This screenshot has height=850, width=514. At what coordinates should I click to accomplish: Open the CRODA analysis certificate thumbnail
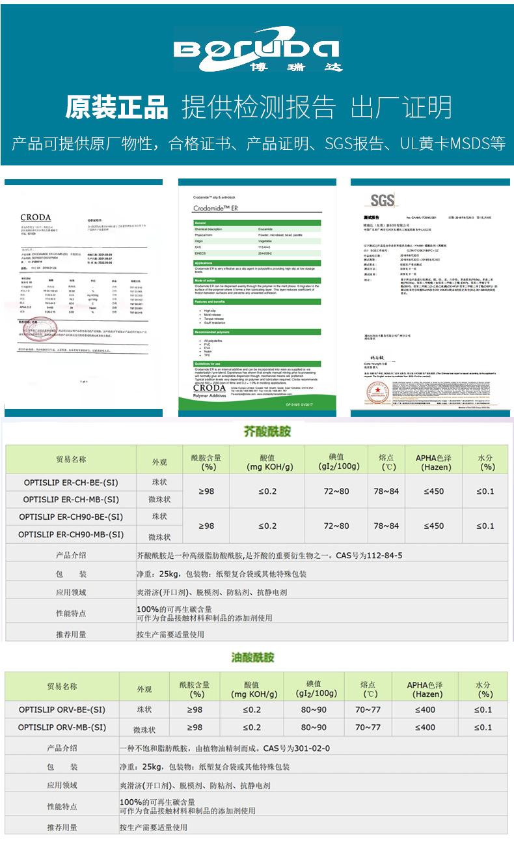tap(83, 298)
